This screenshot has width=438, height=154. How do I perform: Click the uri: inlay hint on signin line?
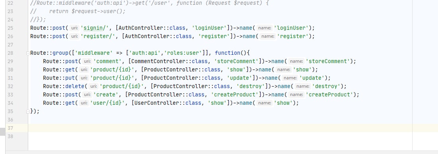74,28
